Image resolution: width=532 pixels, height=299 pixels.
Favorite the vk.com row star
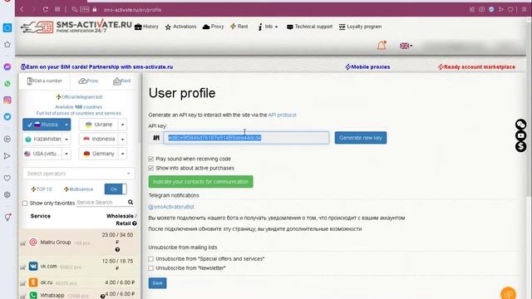(x=23, y=267)
